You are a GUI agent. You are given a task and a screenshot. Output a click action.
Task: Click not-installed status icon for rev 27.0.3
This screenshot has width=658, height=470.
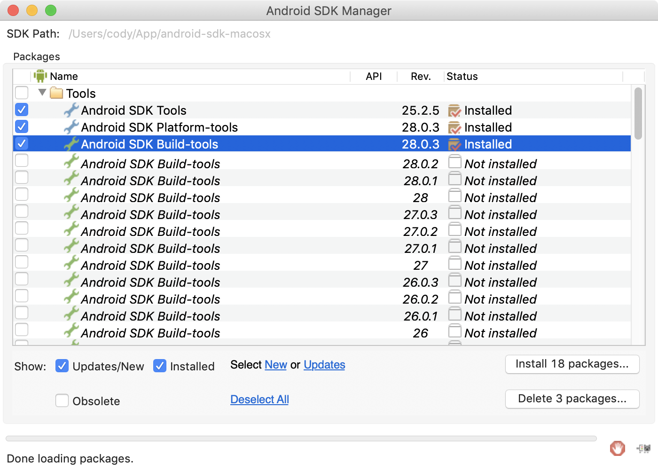click(x=454, y=212)
